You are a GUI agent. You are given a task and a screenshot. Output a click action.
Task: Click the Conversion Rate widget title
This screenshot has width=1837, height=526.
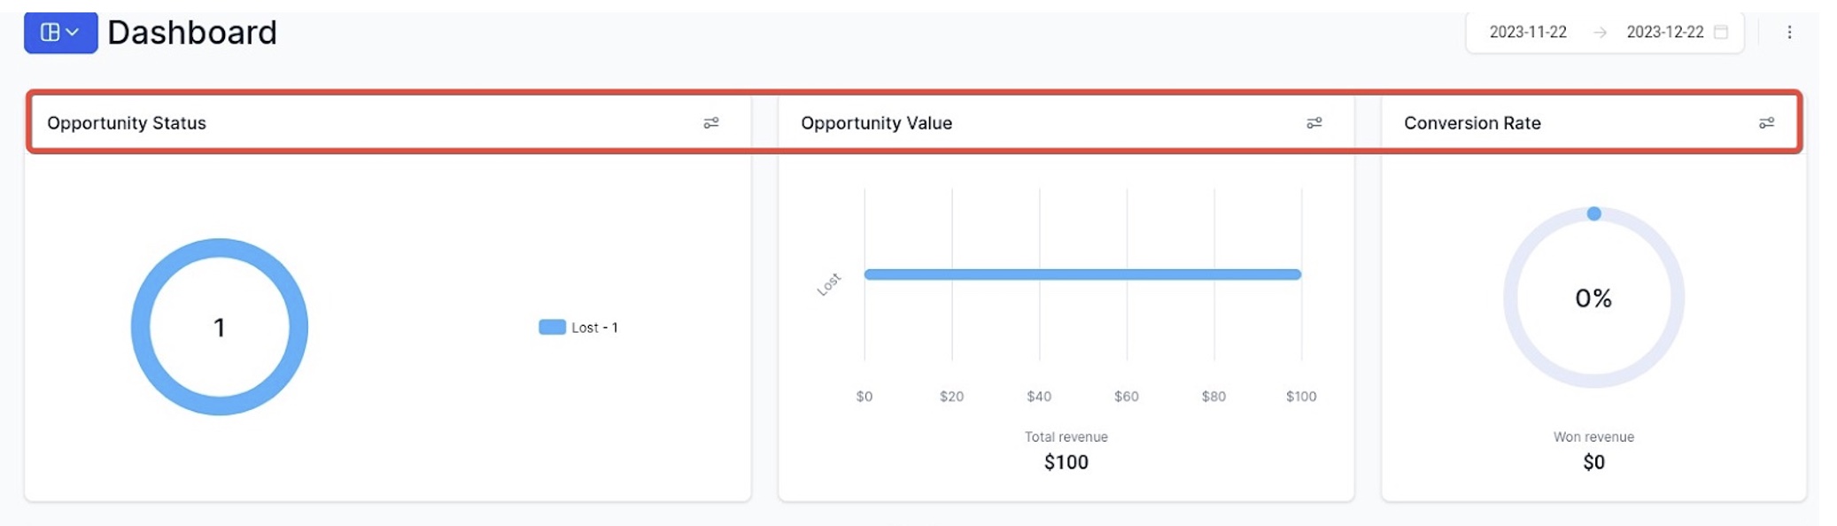[1472, 123]
